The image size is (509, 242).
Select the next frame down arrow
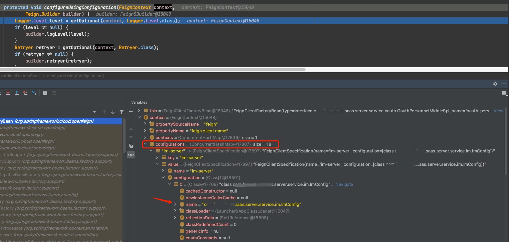tap(113, 112)
